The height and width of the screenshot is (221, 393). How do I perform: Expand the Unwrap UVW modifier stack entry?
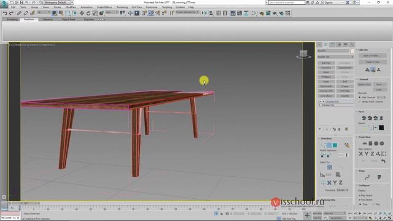click(324, 102)
